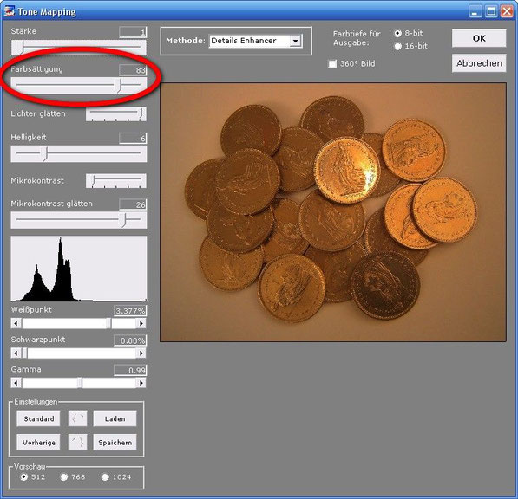Click Schwarzpunkt scrollbar right arrow
Image resolution: width=518 pixels, height=499 pixels.
[141, 353]
